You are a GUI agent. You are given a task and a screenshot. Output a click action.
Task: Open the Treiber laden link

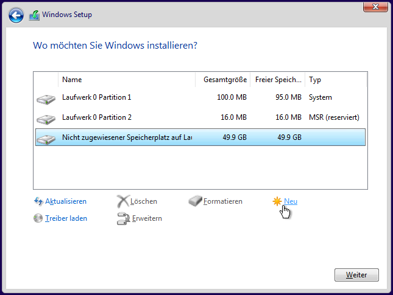pyautogui.click(x=66, y=218)
